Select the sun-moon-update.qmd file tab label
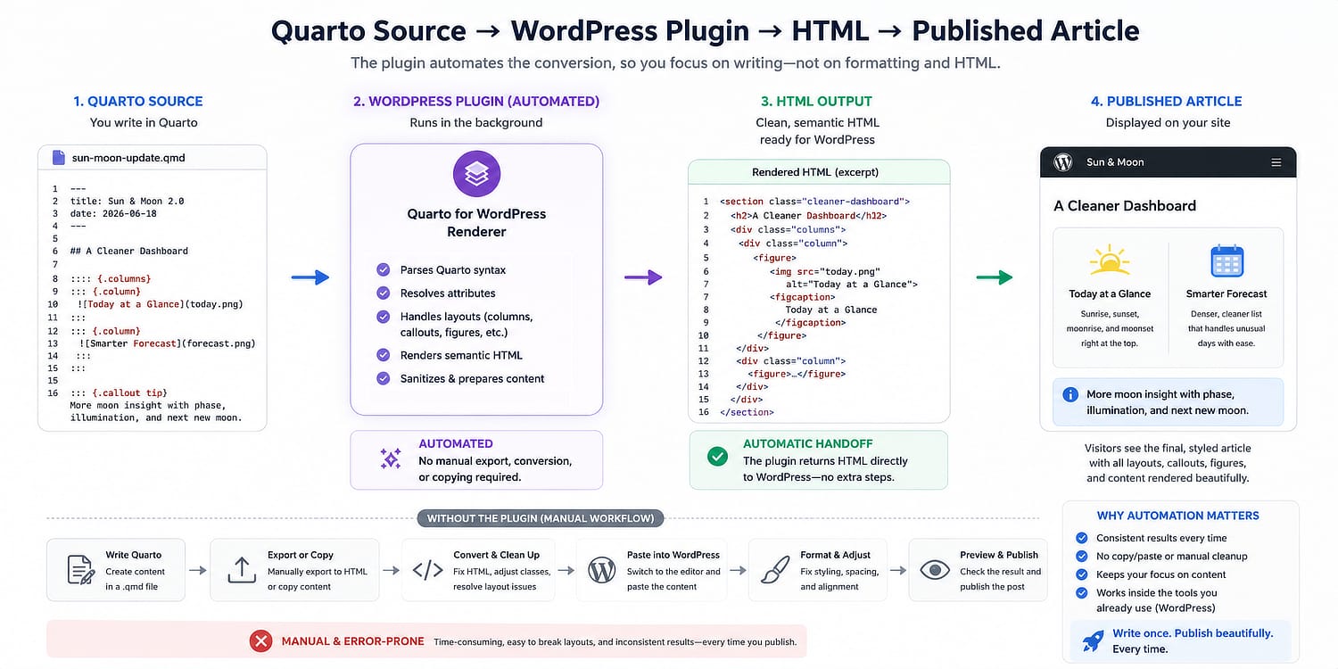The image size is (1338, 669). click(x=128, y=158)
